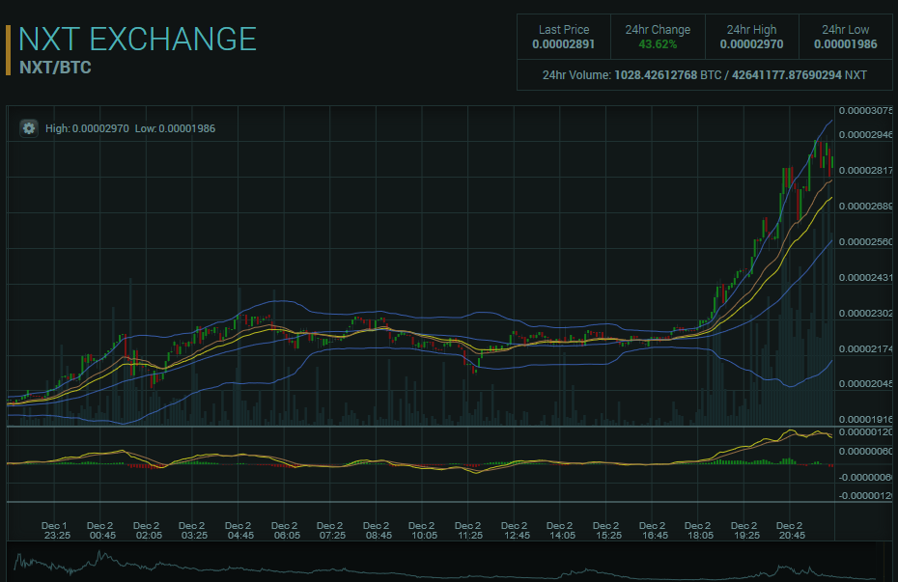Click the 24hr Change percentage
Viewport: 898px width, 582px height.
(x=658, y=44)
